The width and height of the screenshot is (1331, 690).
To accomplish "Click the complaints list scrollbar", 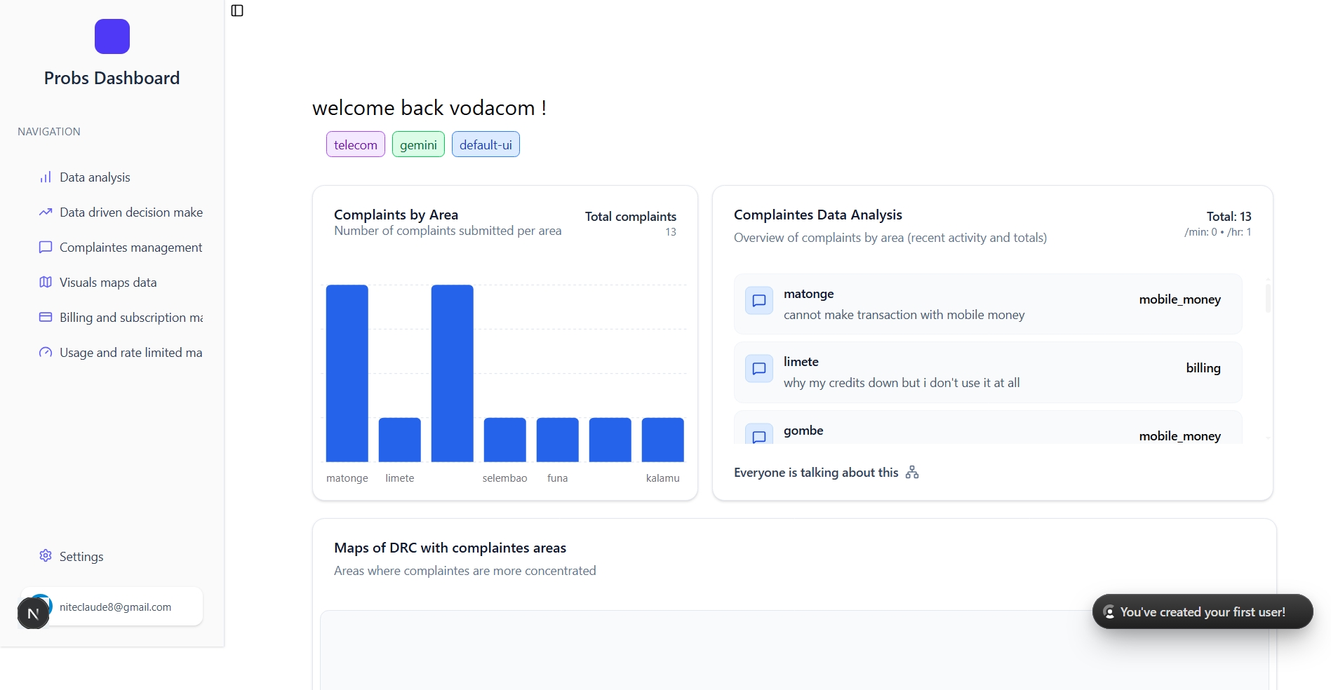I will (x=1268, y=297).
